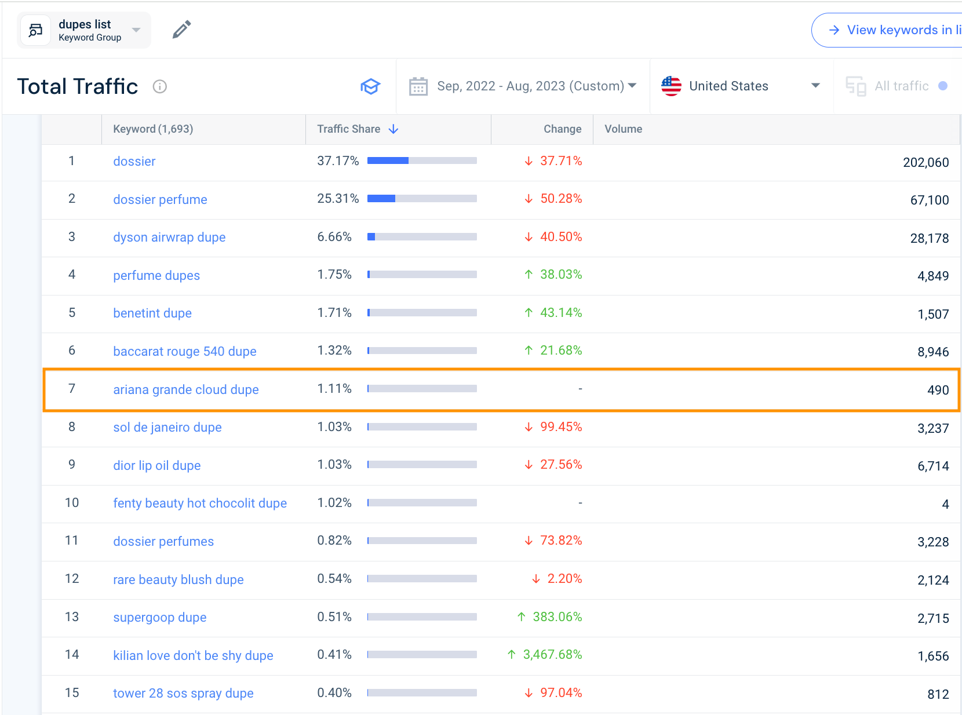The width and height of the screenshot is (962, 715).
Task: Open the dossier keyword link
Action: (x=134, y=162)
